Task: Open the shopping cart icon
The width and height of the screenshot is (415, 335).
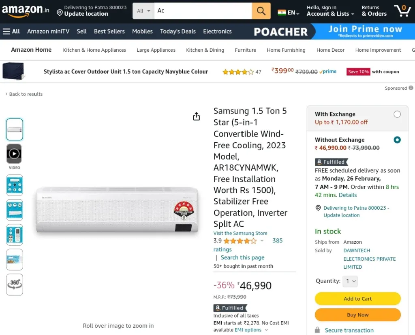Action: 402,11
